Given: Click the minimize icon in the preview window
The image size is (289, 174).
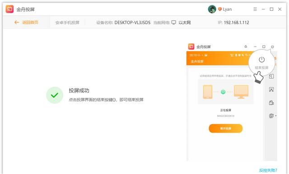Looking at the screenshot, I should (x=255, y=47).
